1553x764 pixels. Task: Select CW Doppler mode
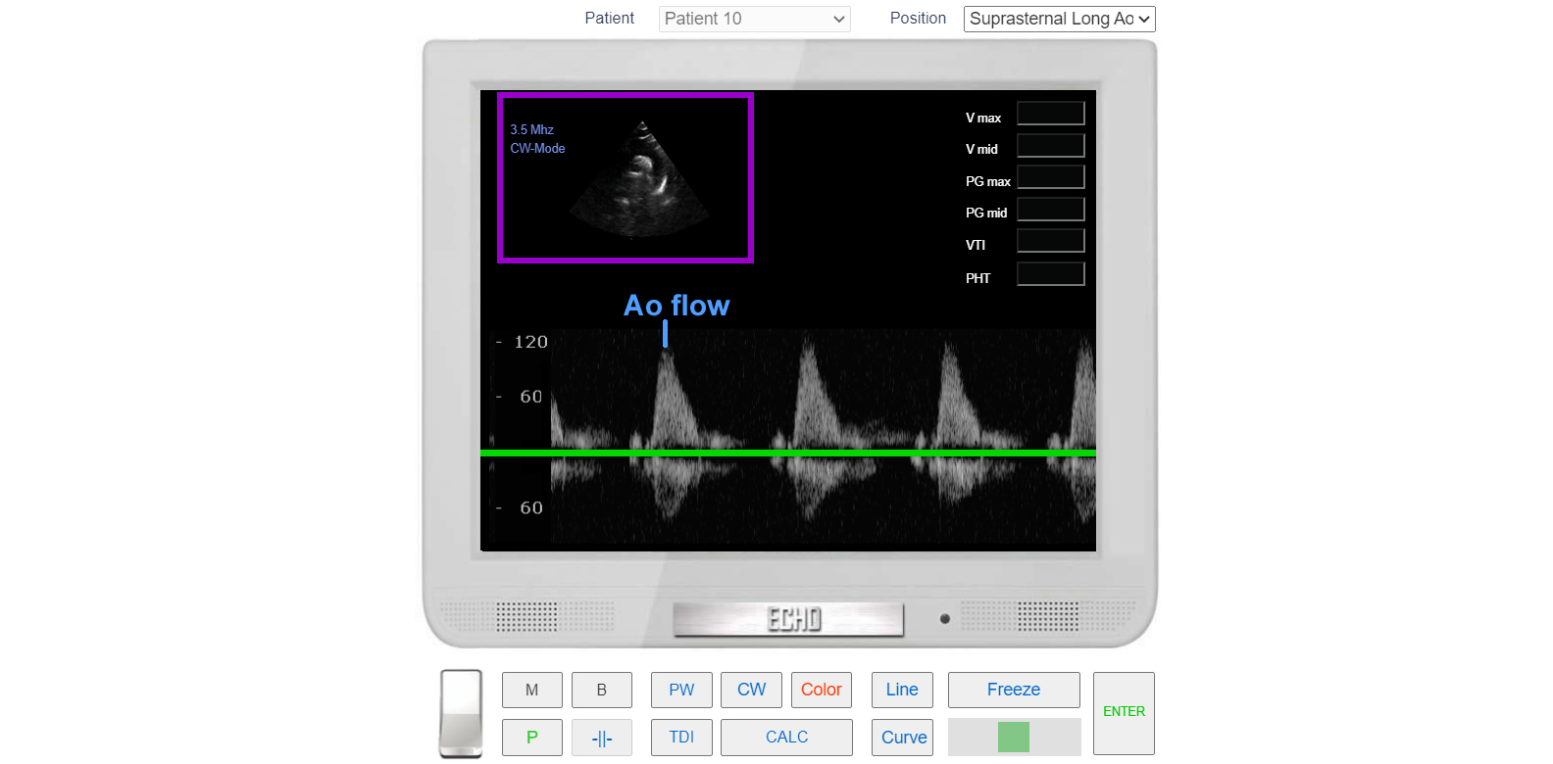click(751, 690)
